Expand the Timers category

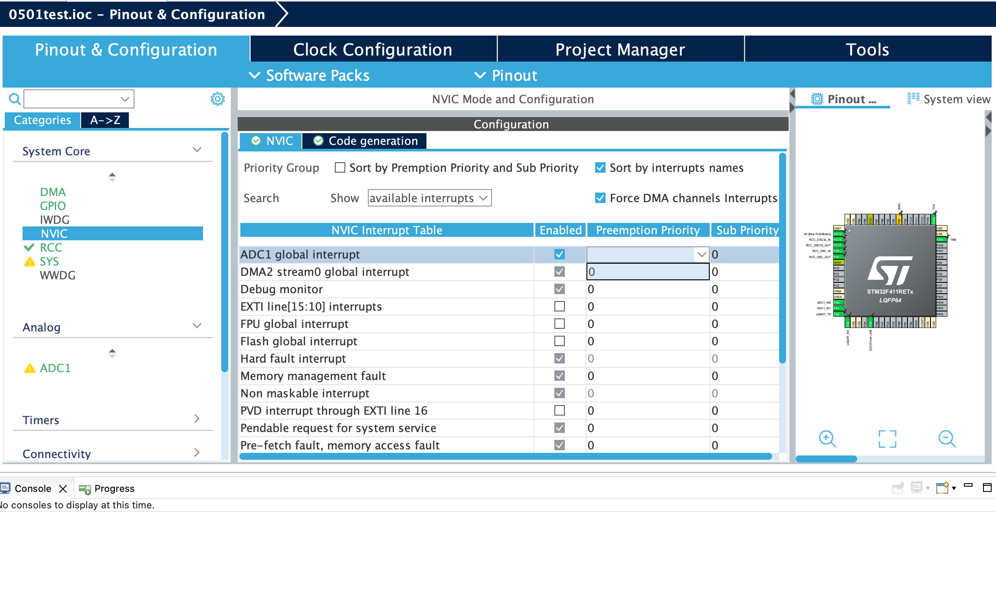click(197, 419)
